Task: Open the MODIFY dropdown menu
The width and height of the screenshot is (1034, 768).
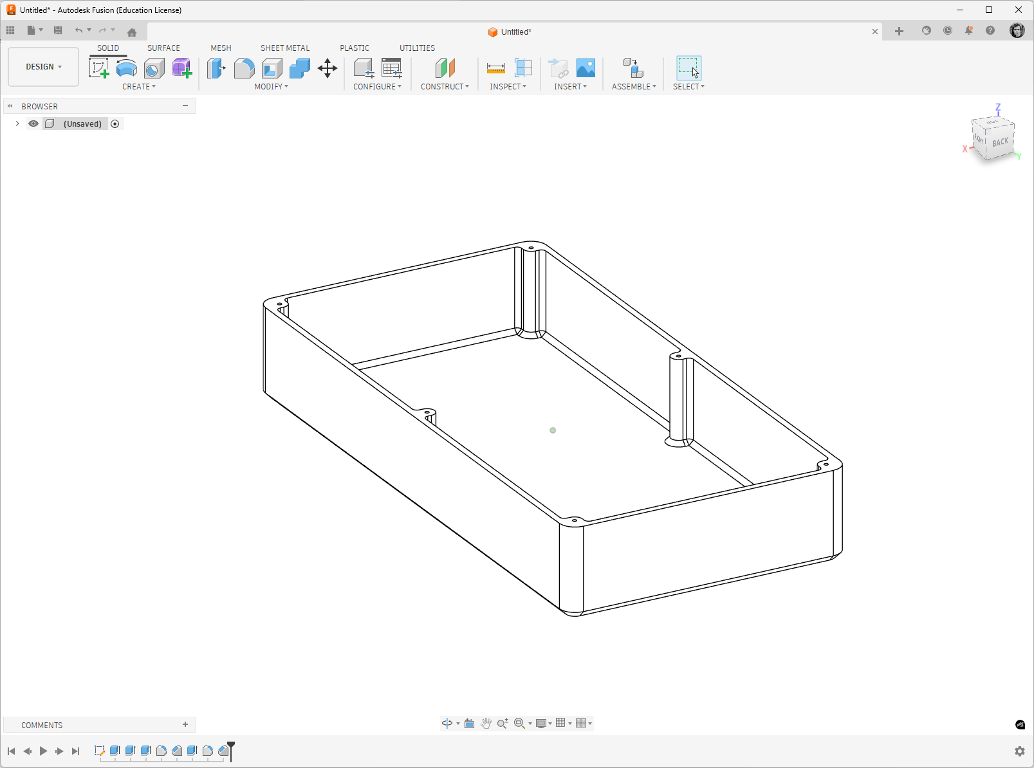Action: tap(272, 87)
